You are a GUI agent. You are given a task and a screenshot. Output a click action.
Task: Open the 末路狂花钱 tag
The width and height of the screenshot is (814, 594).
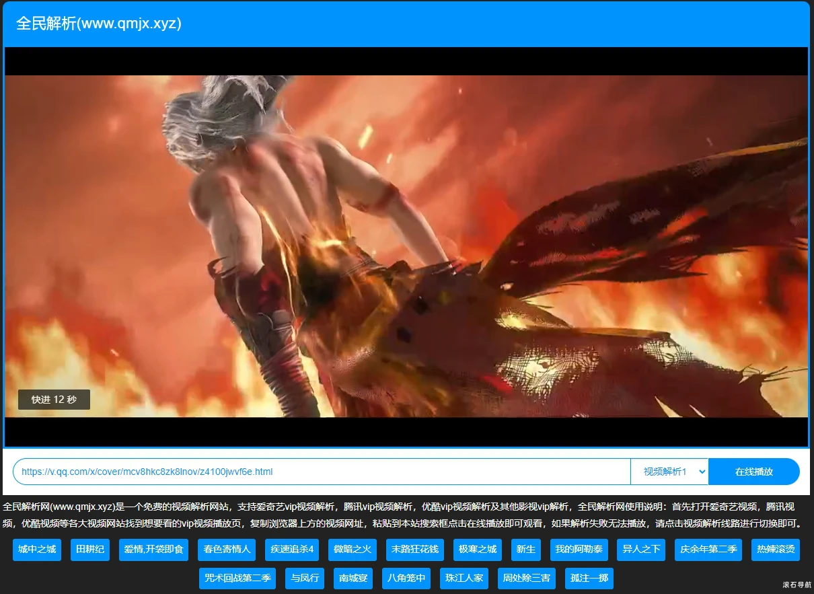click(415, 550)
